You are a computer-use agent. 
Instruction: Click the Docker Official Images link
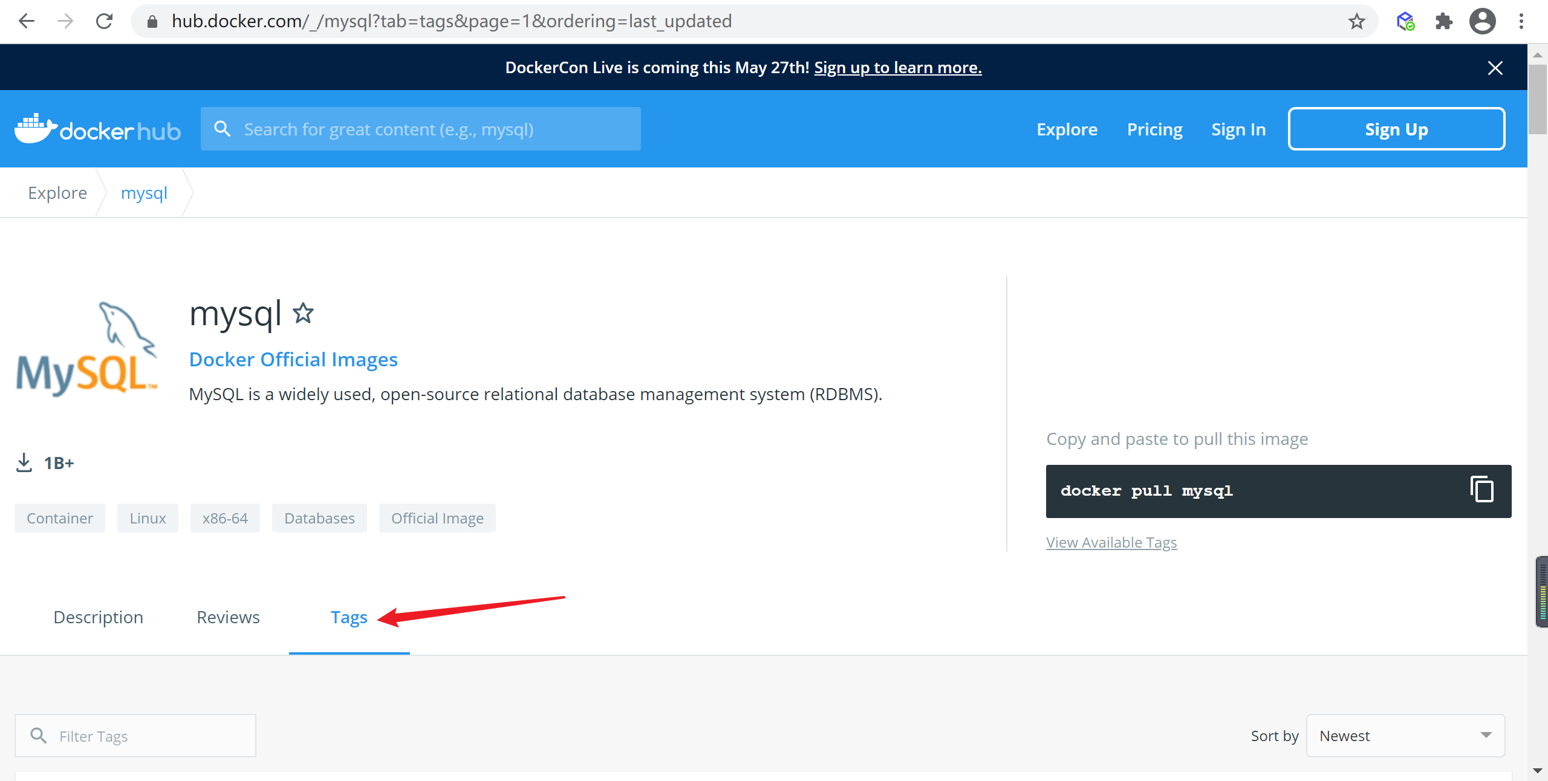click(293, 358)
